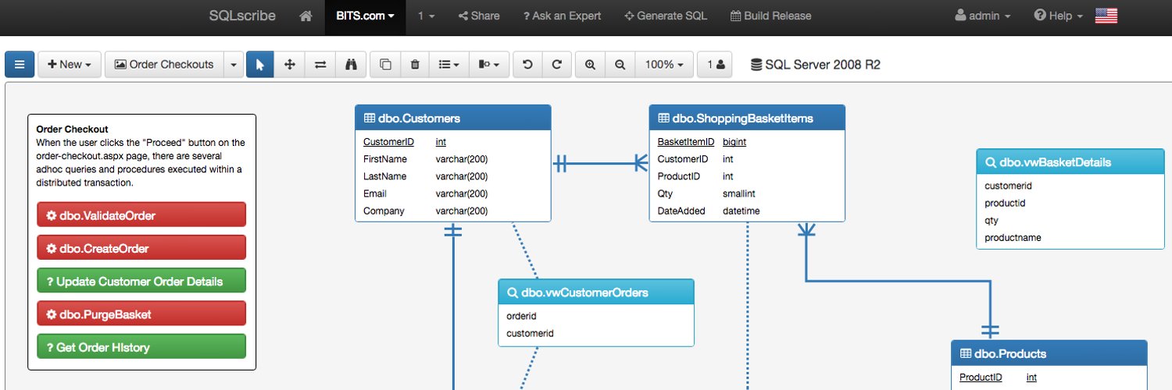Click the copy icon in toolbar
The image size is (1172, 390).
click(385, 65)
